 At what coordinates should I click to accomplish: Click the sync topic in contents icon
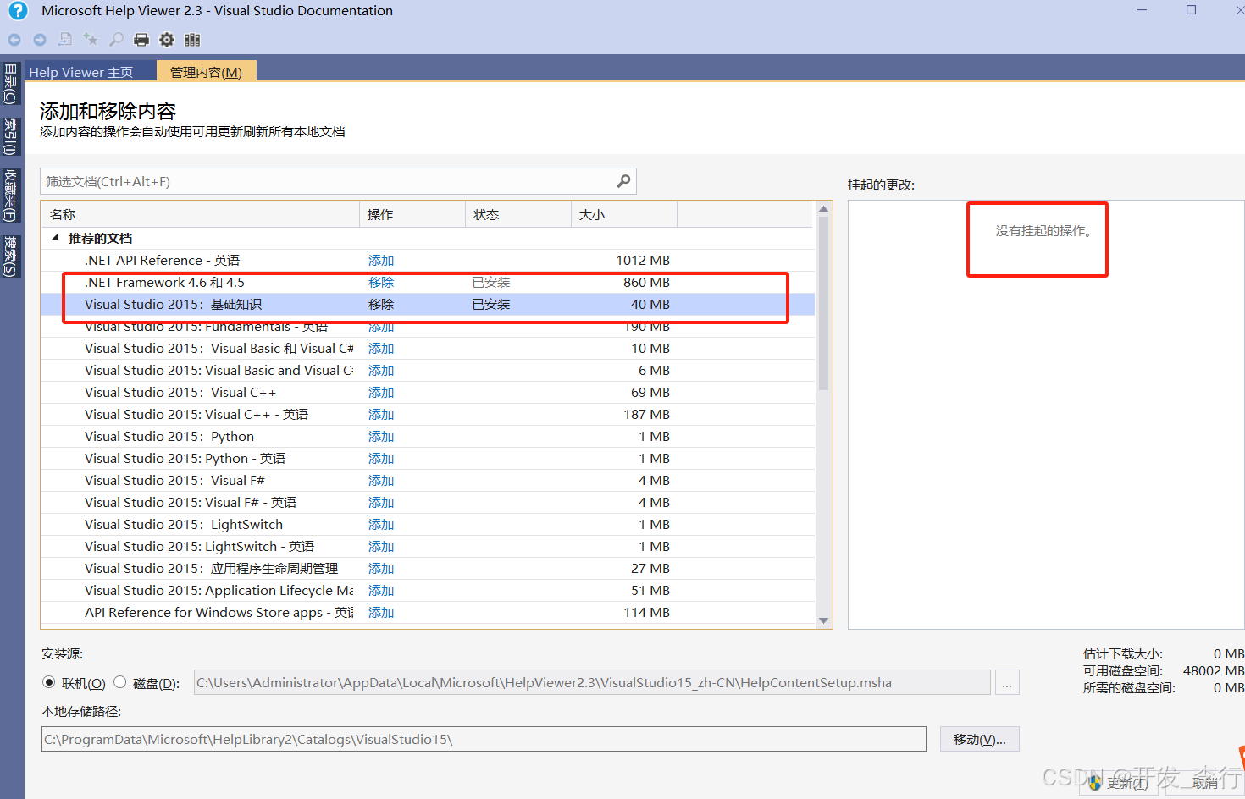click(x=65, y=40)
